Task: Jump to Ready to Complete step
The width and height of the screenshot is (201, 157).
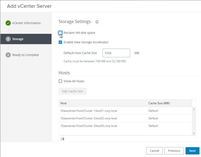Action: click(x=25, y=55)
